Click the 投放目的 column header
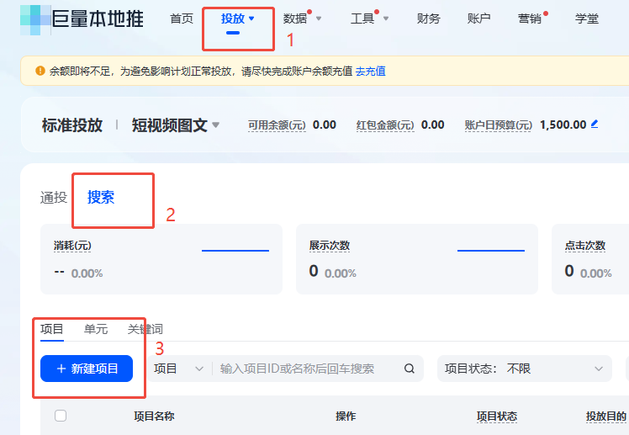The height and width of the screenshot is (435, 629). click(606, 416)
